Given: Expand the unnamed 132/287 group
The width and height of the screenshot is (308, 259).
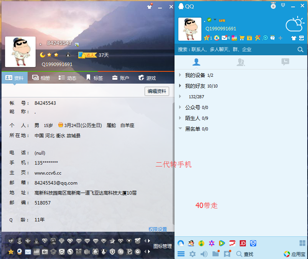Looking at the screenshot, I should (x=180, y=96).
